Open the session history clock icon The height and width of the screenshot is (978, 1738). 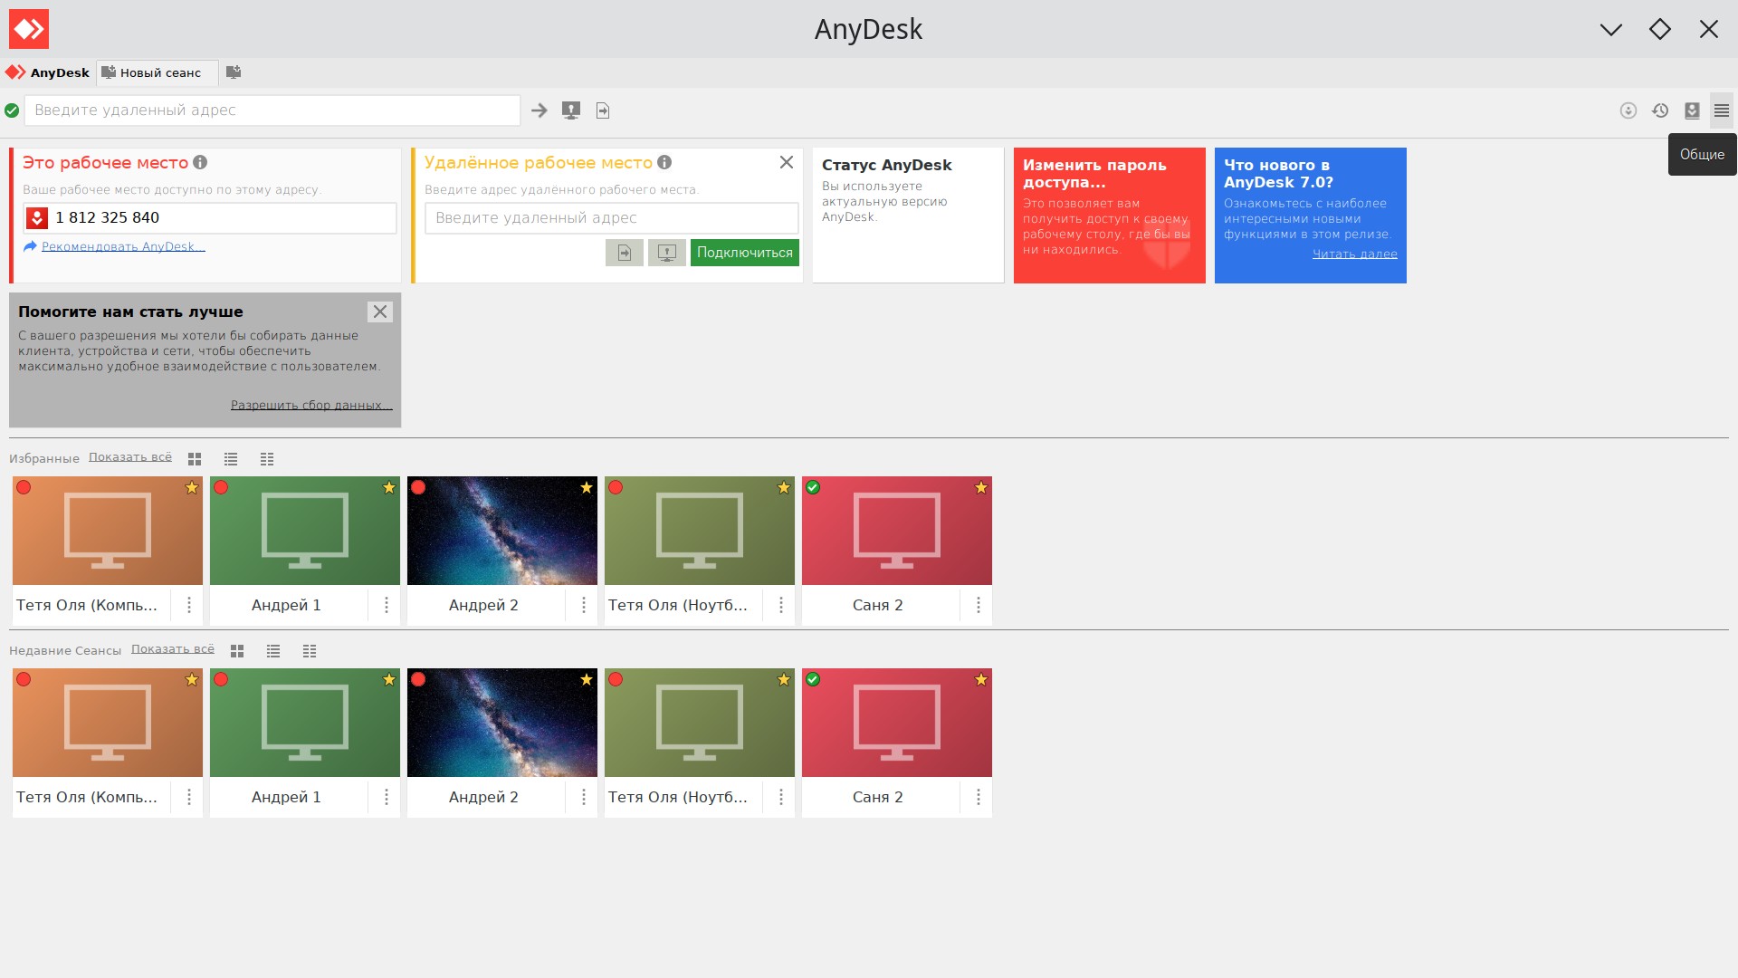click(1660, 110)
